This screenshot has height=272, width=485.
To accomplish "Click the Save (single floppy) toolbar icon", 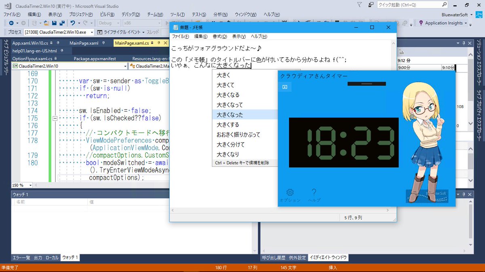I will pos(55,23).
